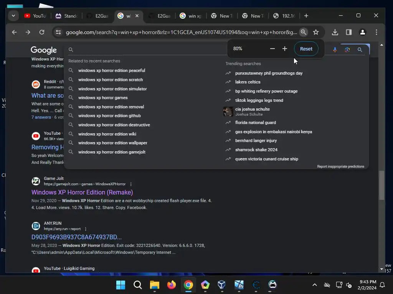Switch to the 'win xp' Google tab
393x294 pixels.
[191, 16]
